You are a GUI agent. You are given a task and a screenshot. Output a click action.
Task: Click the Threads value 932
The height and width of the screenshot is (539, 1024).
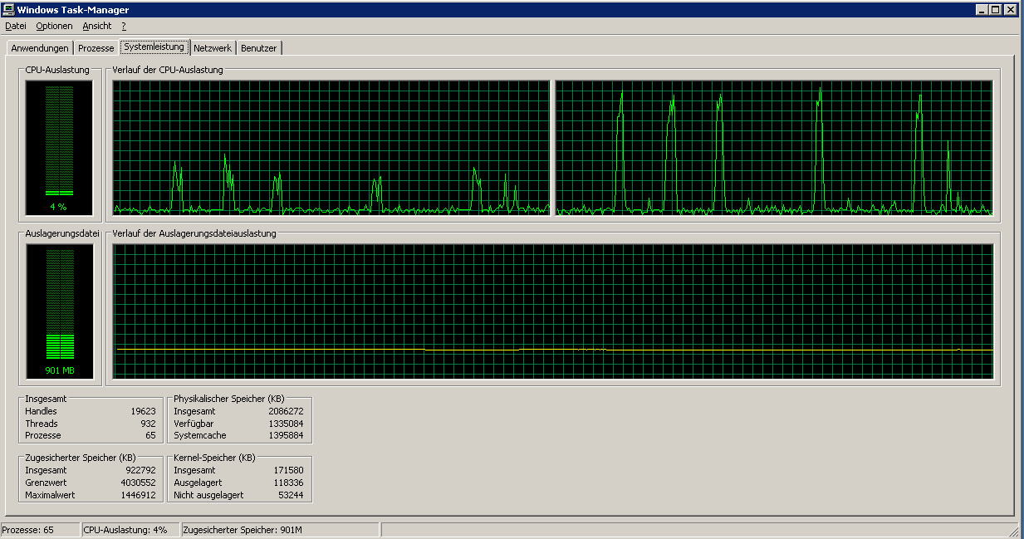pyautogui.click(x=148, y=424)
